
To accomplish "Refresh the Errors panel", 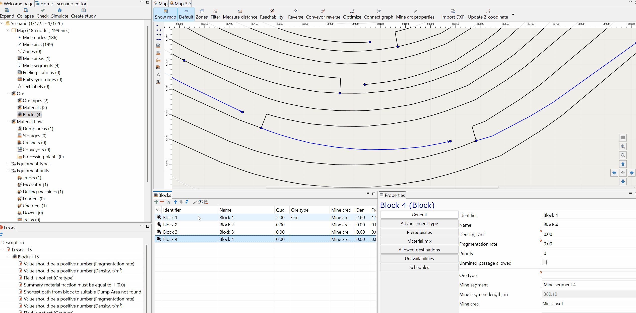I will point(1,234).
